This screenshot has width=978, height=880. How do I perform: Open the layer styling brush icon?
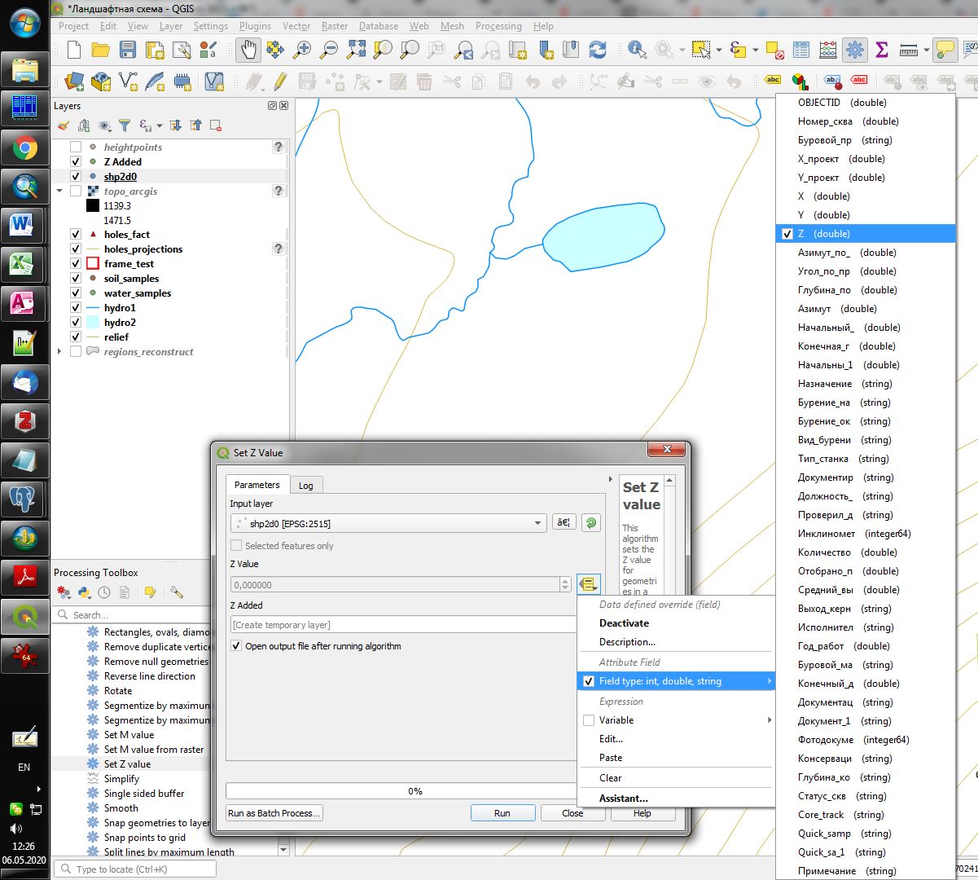tap(64, 125)
